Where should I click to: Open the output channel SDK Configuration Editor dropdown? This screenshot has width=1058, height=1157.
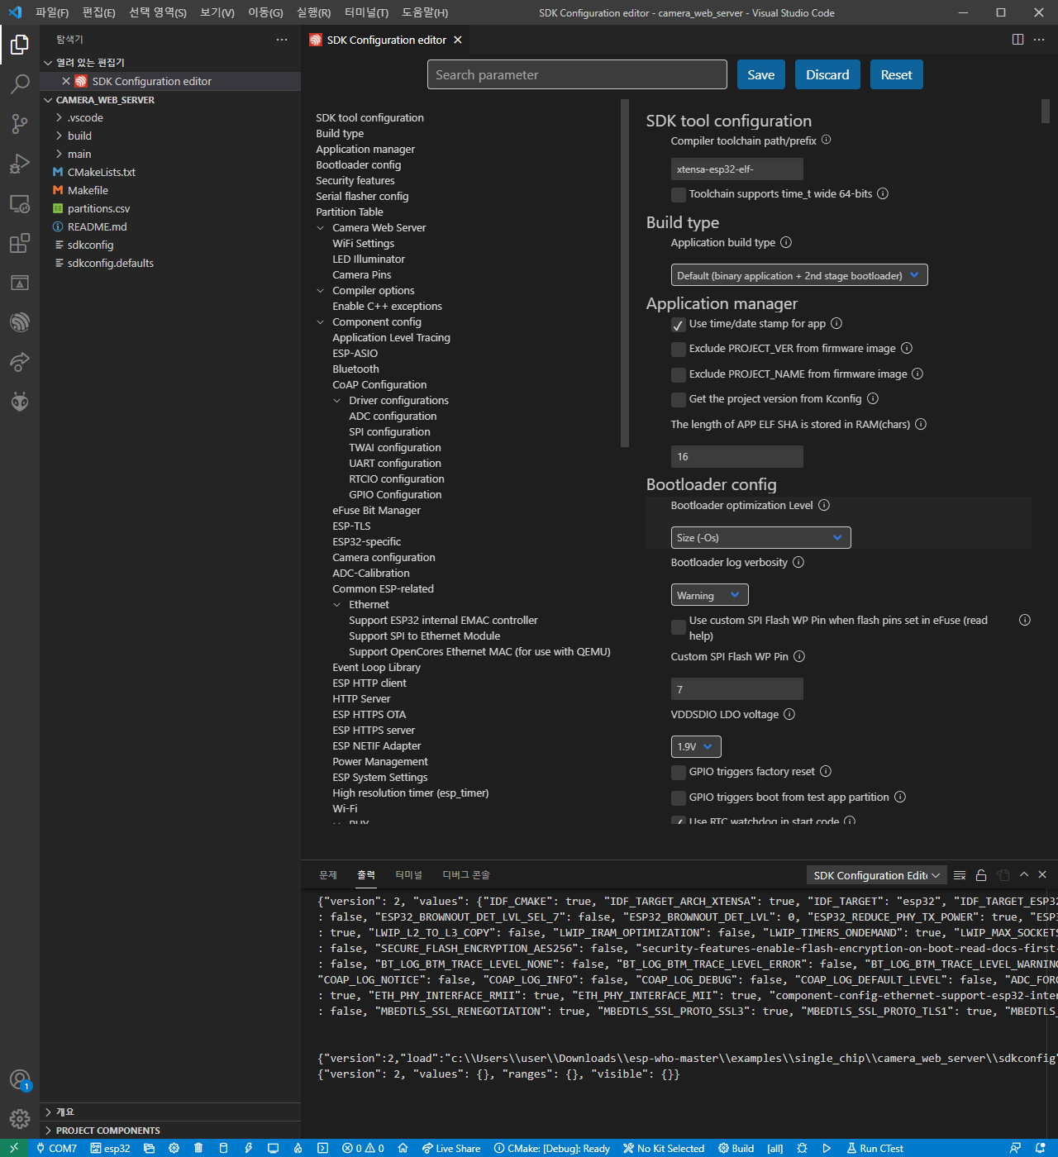876,875
